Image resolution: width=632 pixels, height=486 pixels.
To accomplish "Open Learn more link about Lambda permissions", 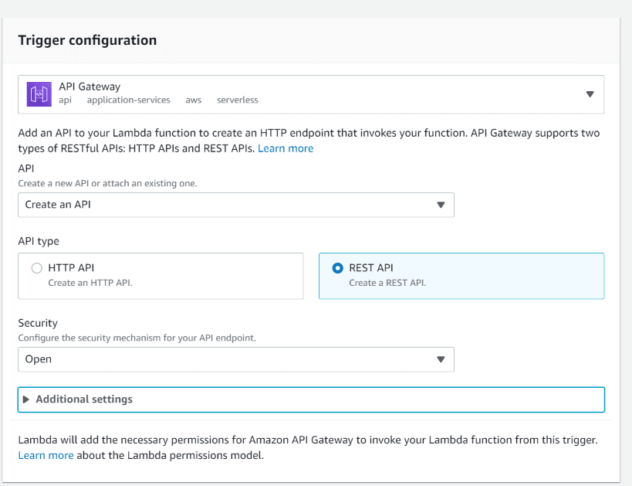I will [x=46, y=455].
